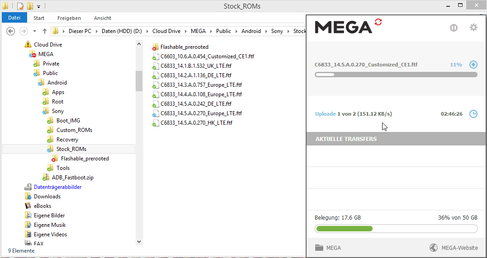Click Cloud Drive breadcrumb in address bar
Viewport: 487px width, 258px height.
(x=166, y=31)
